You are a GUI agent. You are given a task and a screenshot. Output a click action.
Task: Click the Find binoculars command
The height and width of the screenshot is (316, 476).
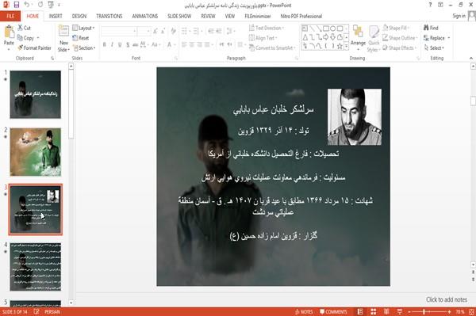point(431,28)
